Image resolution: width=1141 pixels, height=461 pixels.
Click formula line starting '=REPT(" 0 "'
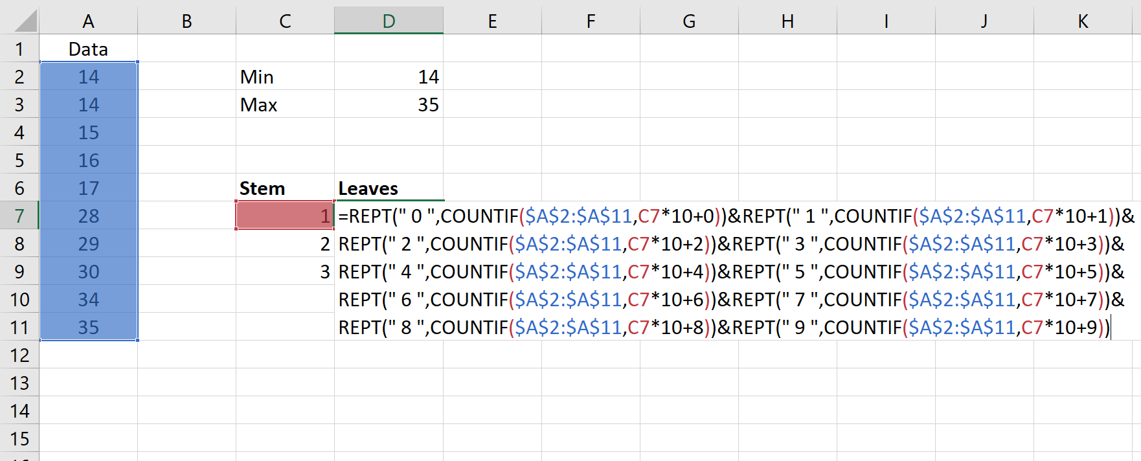click(736, 216)
